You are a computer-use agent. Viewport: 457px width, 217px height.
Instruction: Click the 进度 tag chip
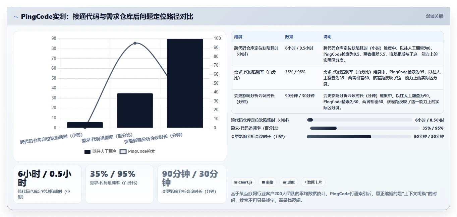coord(289,182)
